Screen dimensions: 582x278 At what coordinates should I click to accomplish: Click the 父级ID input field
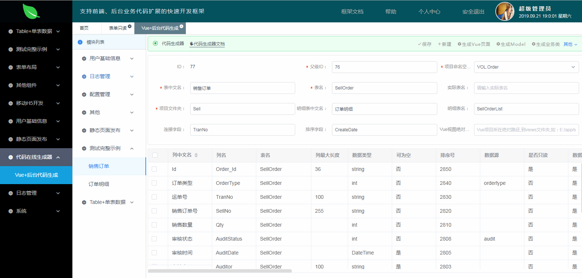click(x=384, y=67)
